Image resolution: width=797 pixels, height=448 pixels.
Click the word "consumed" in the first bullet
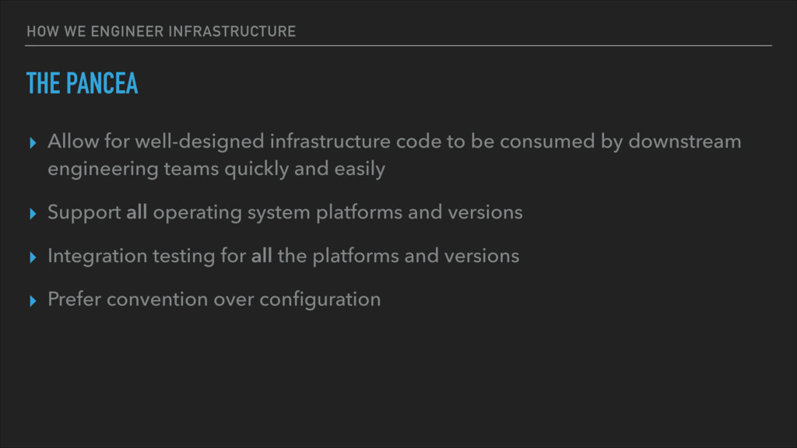[547, 142]
